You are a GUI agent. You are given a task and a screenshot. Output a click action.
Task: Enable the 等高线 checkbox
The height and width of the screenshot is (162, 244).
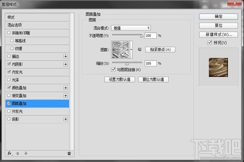click(12, 40)
